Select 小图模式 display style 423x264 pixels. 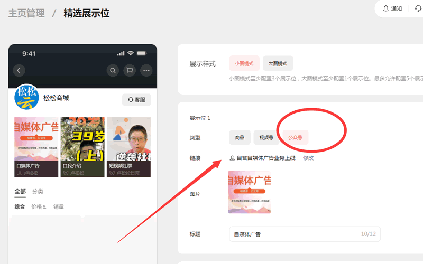click(244, 63)
